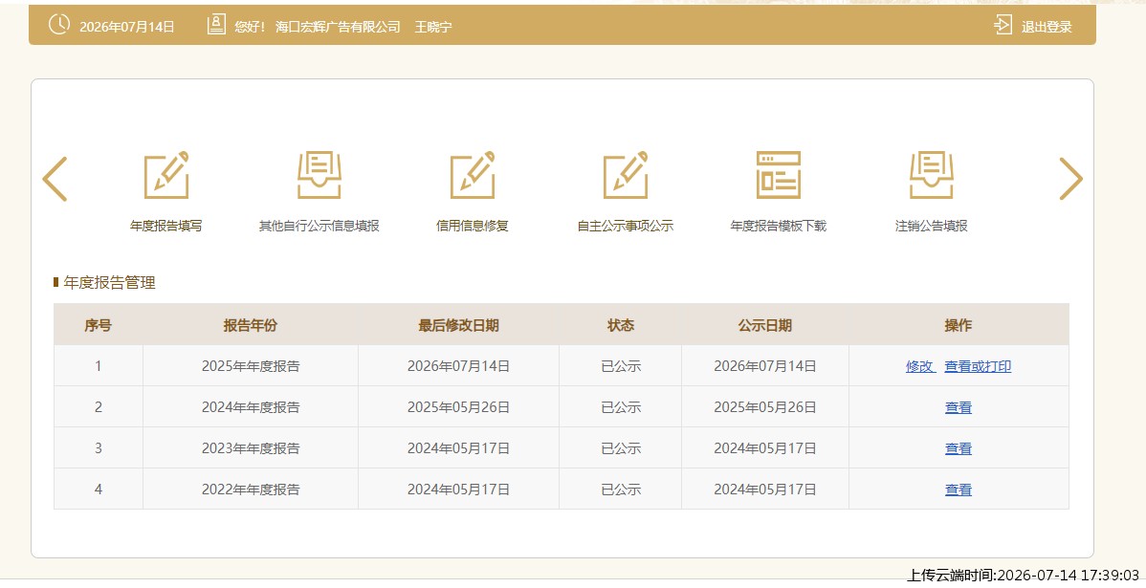Viewport: 1146px width, 588px height.
Task: Click 查看 for the 2022年年度报告 row
Action: [959, 490]
